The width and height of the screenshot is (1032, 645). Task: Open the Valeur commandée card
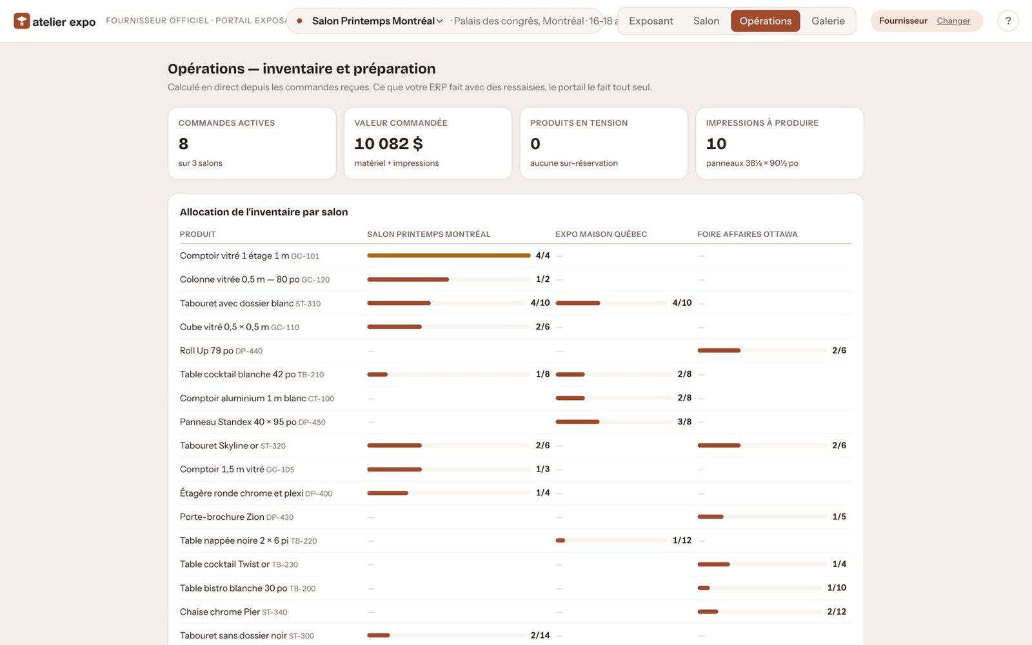428,143
